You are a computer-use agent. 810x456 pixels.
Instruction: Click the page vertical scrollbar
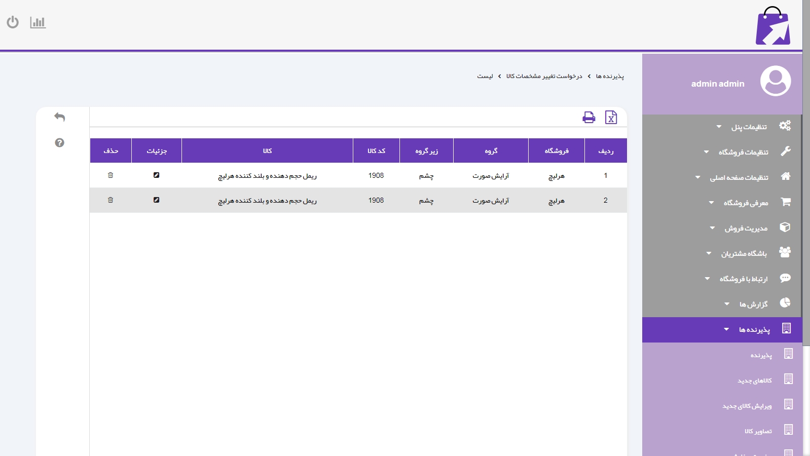(x=806, y=172)
